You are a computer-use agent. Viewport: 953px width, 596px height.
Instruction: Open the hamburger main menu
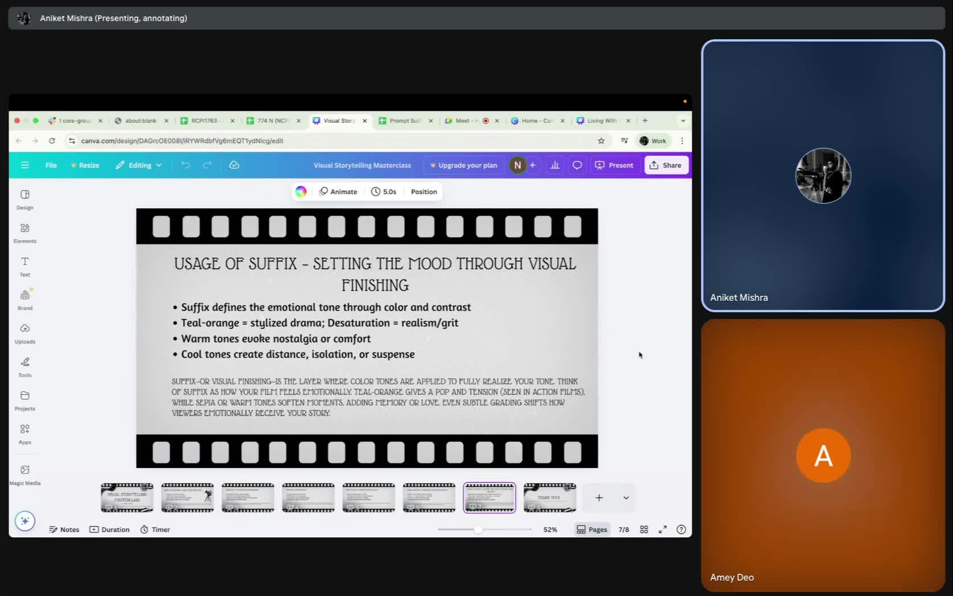[x=25, y=165]
